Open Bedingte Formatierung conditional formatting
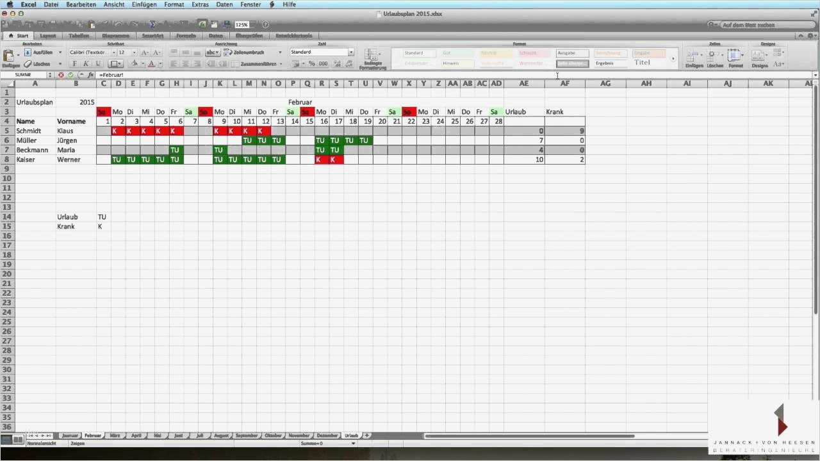Viewport: 820px width, 461px height. coord(372,59)
